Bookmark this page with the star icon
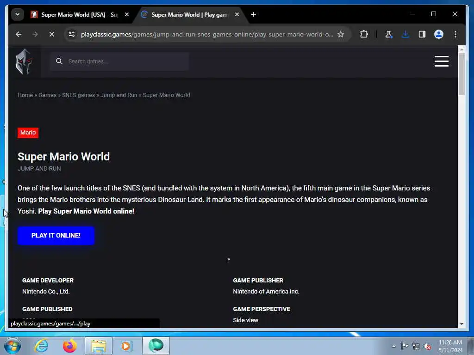The image size is (474, 355). click(341, 34)
